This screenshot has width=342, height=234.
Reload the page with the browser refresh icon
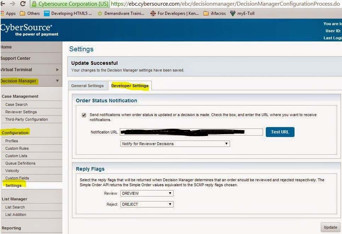(23, 4)
